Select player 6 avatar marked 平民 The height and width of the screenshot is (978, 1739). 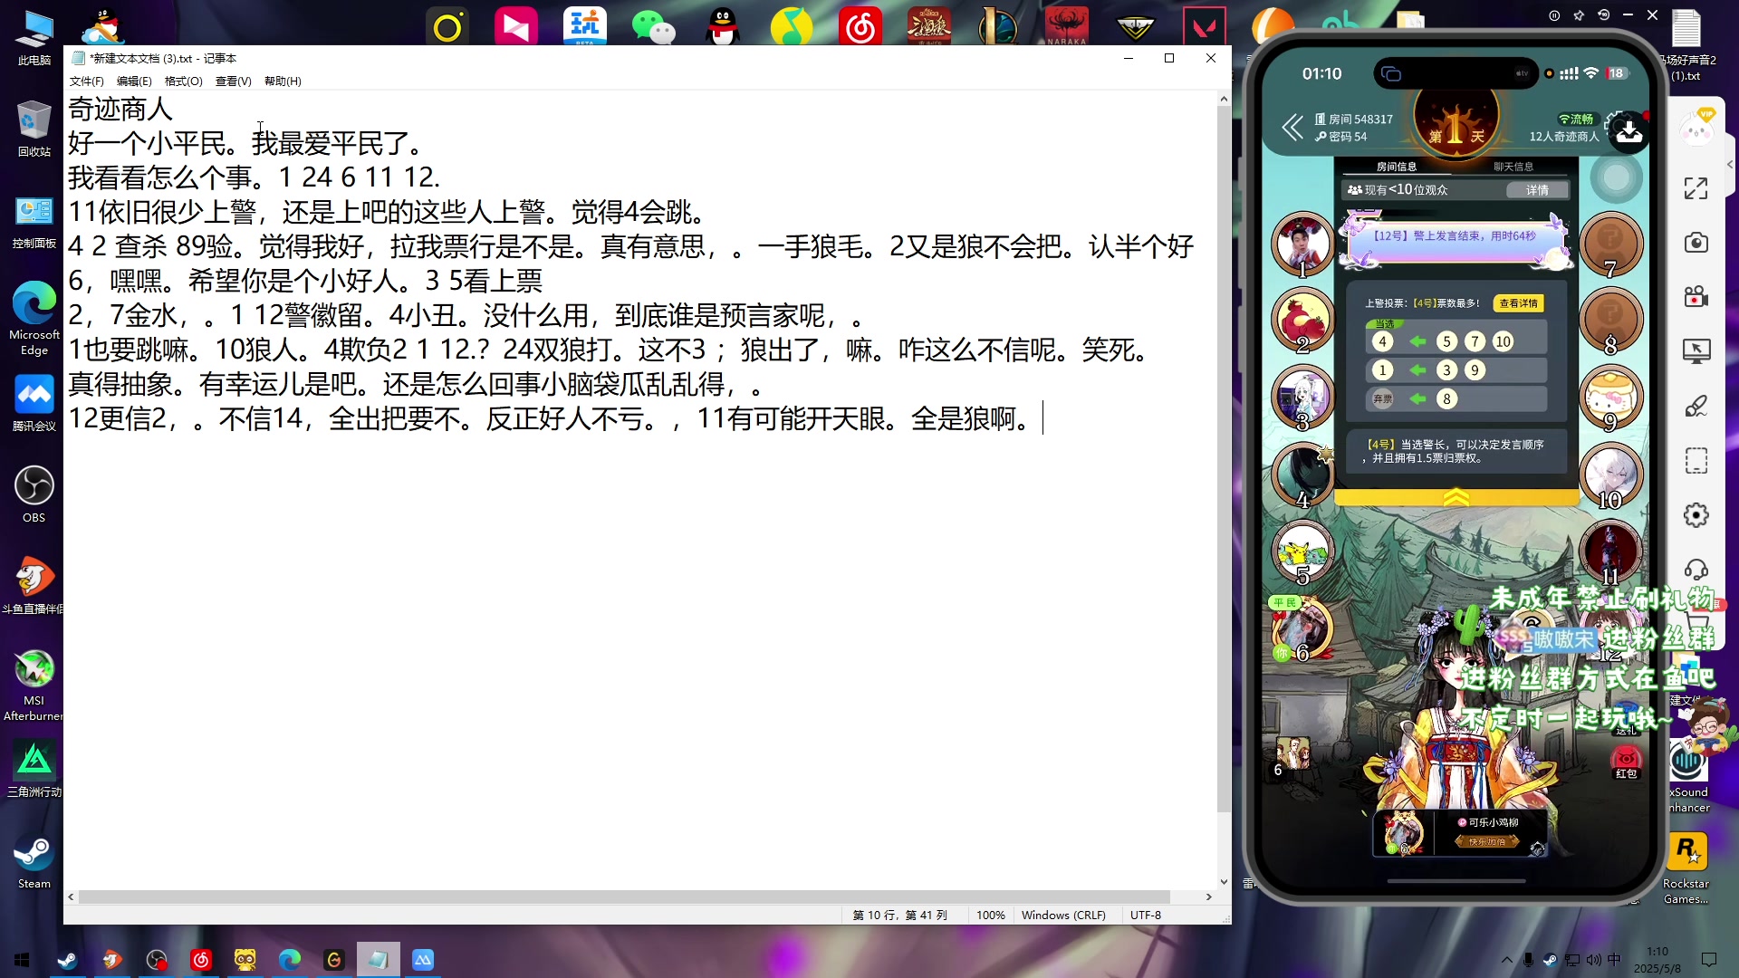pyautogui.click(x=1302, y=628)
